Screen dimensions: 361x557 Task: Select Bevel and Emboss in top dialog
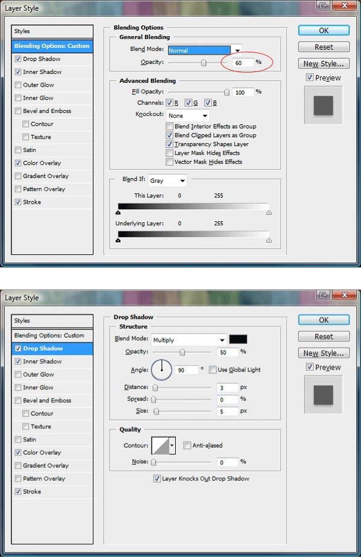[52, 111]
